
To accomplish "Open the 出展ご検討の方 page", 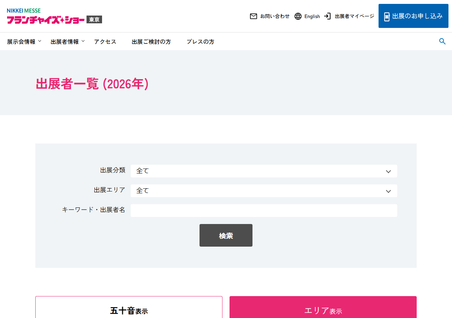I will tap(151, 42).
